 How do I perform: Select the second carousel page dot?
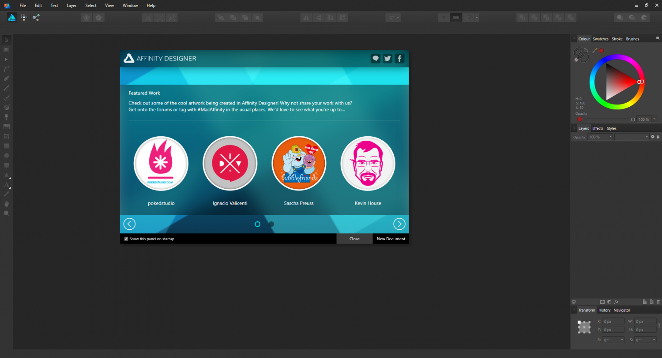coord(271,224)
